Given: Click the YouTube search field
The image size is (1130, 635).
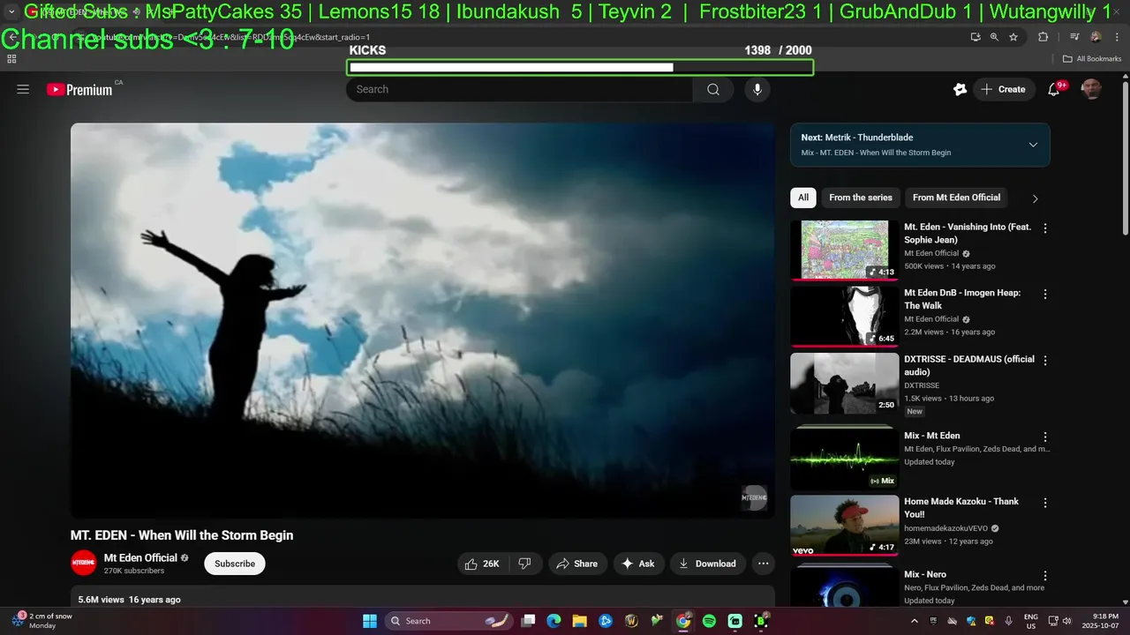Looking at the screenshot, I should point(520,89).
